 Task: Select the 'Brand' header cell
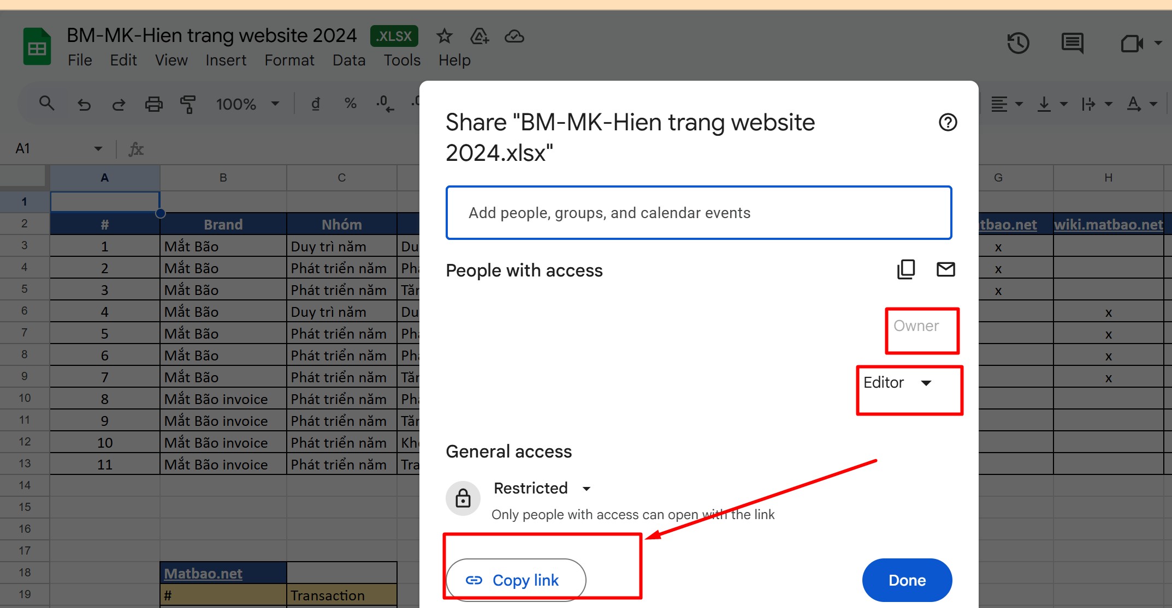[x=223, y=224]
